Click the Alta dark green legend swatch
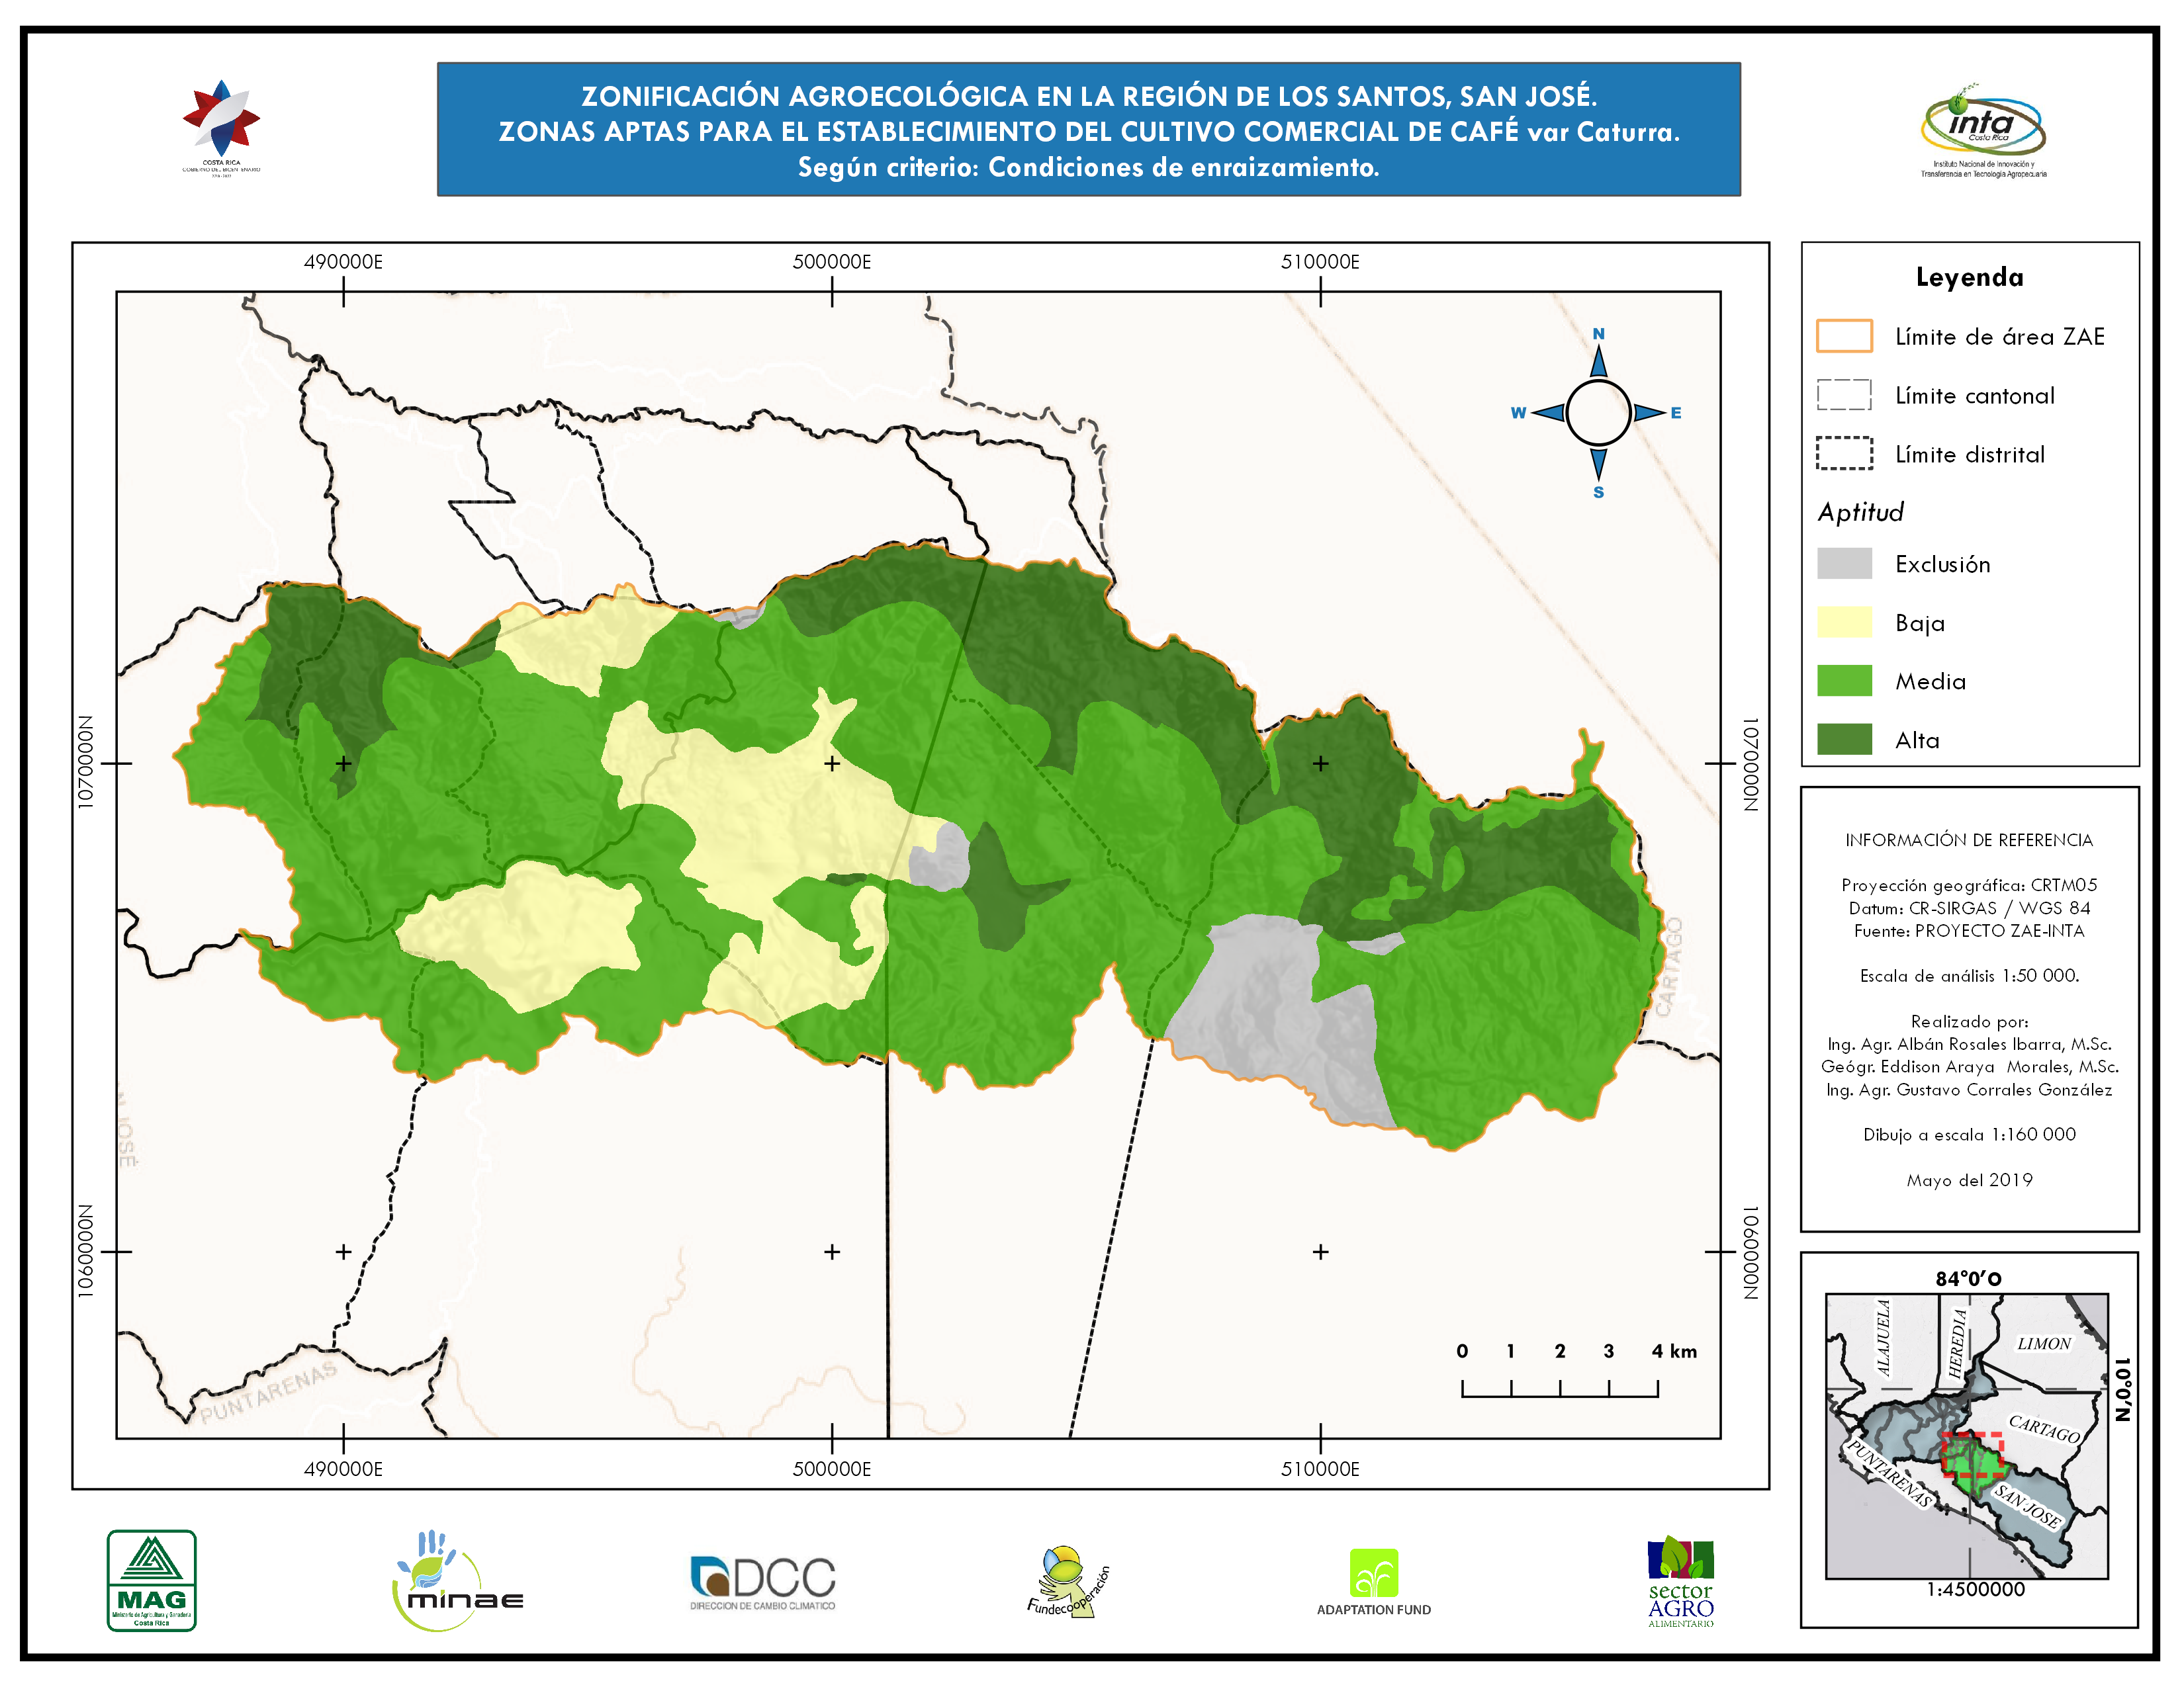Viewport: 2184px width, 1687px height. pyautogui.click(x=1844, y=740)
